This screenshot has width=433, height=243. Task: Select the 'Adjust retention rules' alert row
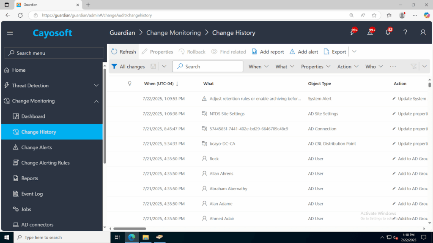click(267, 99)
